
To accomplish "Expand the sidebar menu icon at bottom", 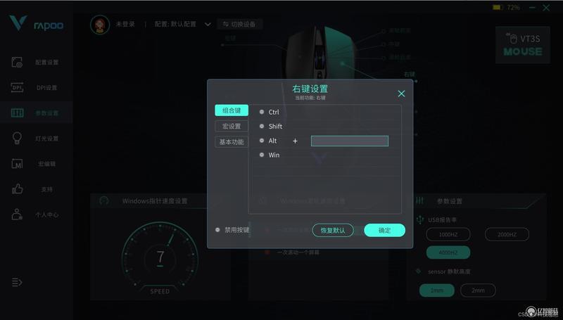I will (17, 282).
